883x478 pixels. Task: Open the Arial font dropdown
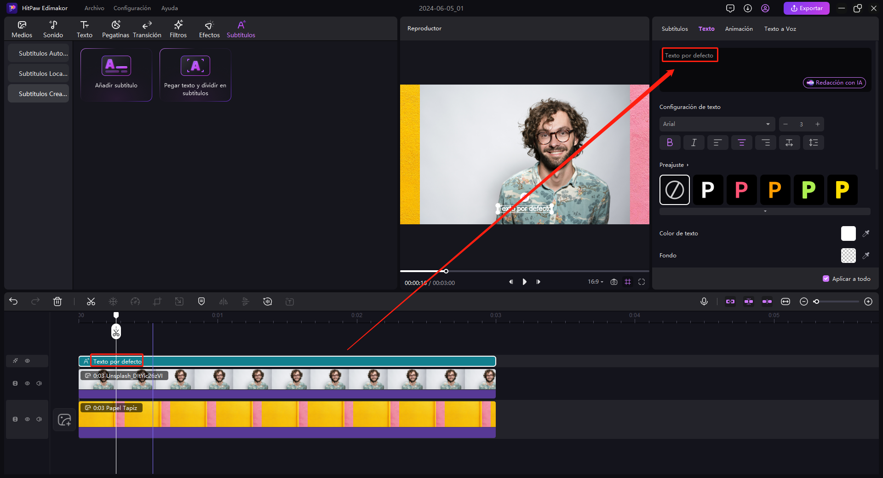click(717, 124)
